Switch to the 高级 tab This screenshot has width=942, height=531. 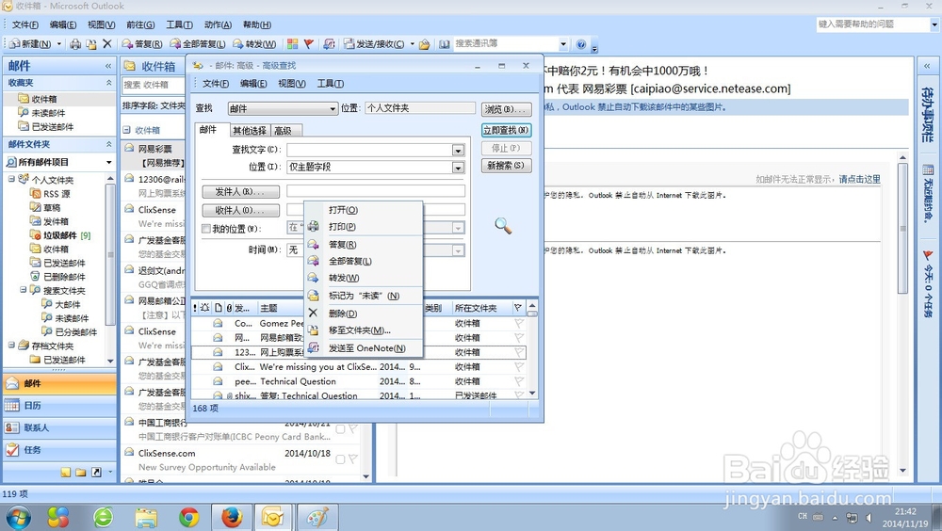coord(283,130)
